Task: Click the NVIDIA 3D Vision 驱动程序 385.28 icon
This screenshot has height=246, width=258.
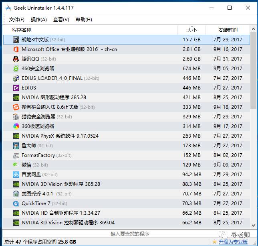Action: (16, 184)
